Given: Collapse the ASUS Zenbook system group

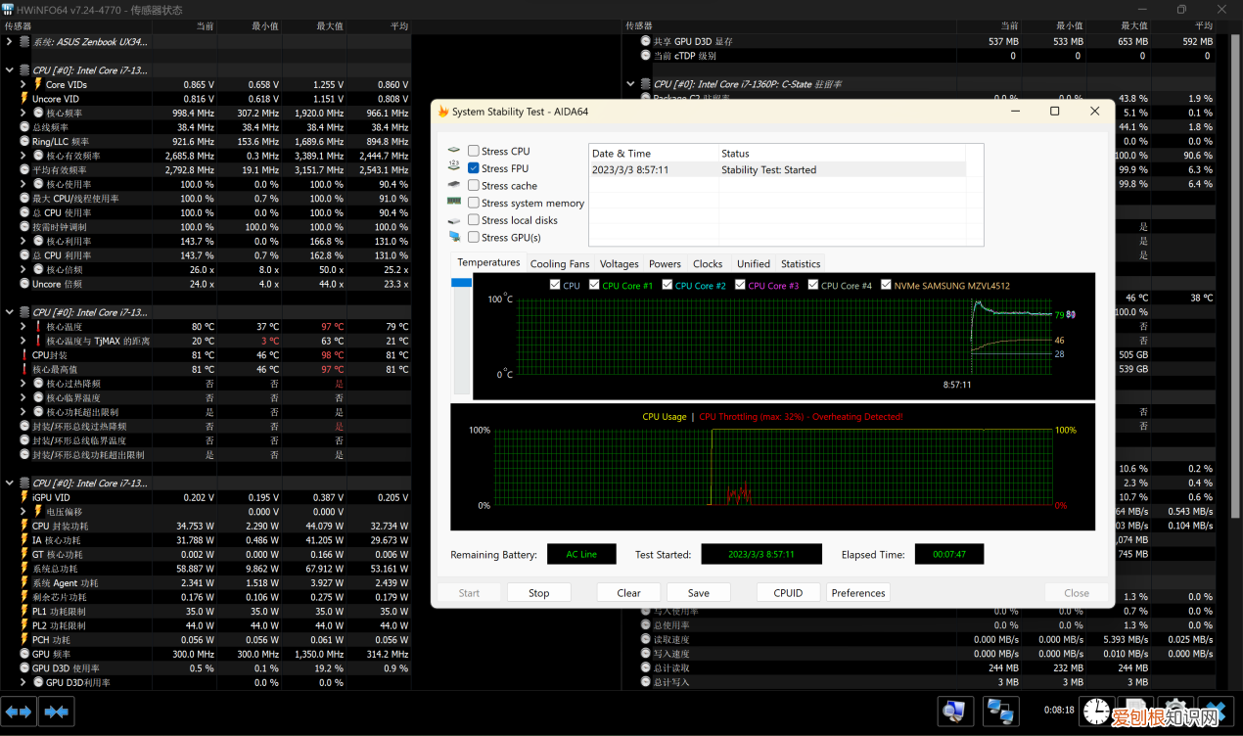Looking at the screenshot, I should click(x=10, y=42).
